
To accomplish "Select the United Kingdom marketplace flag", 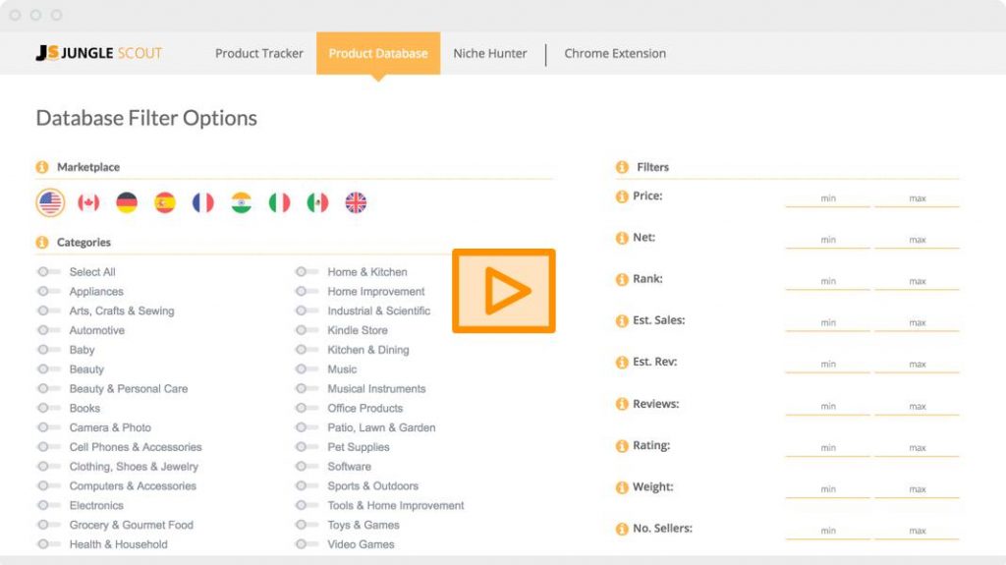I will click(356, 202).
